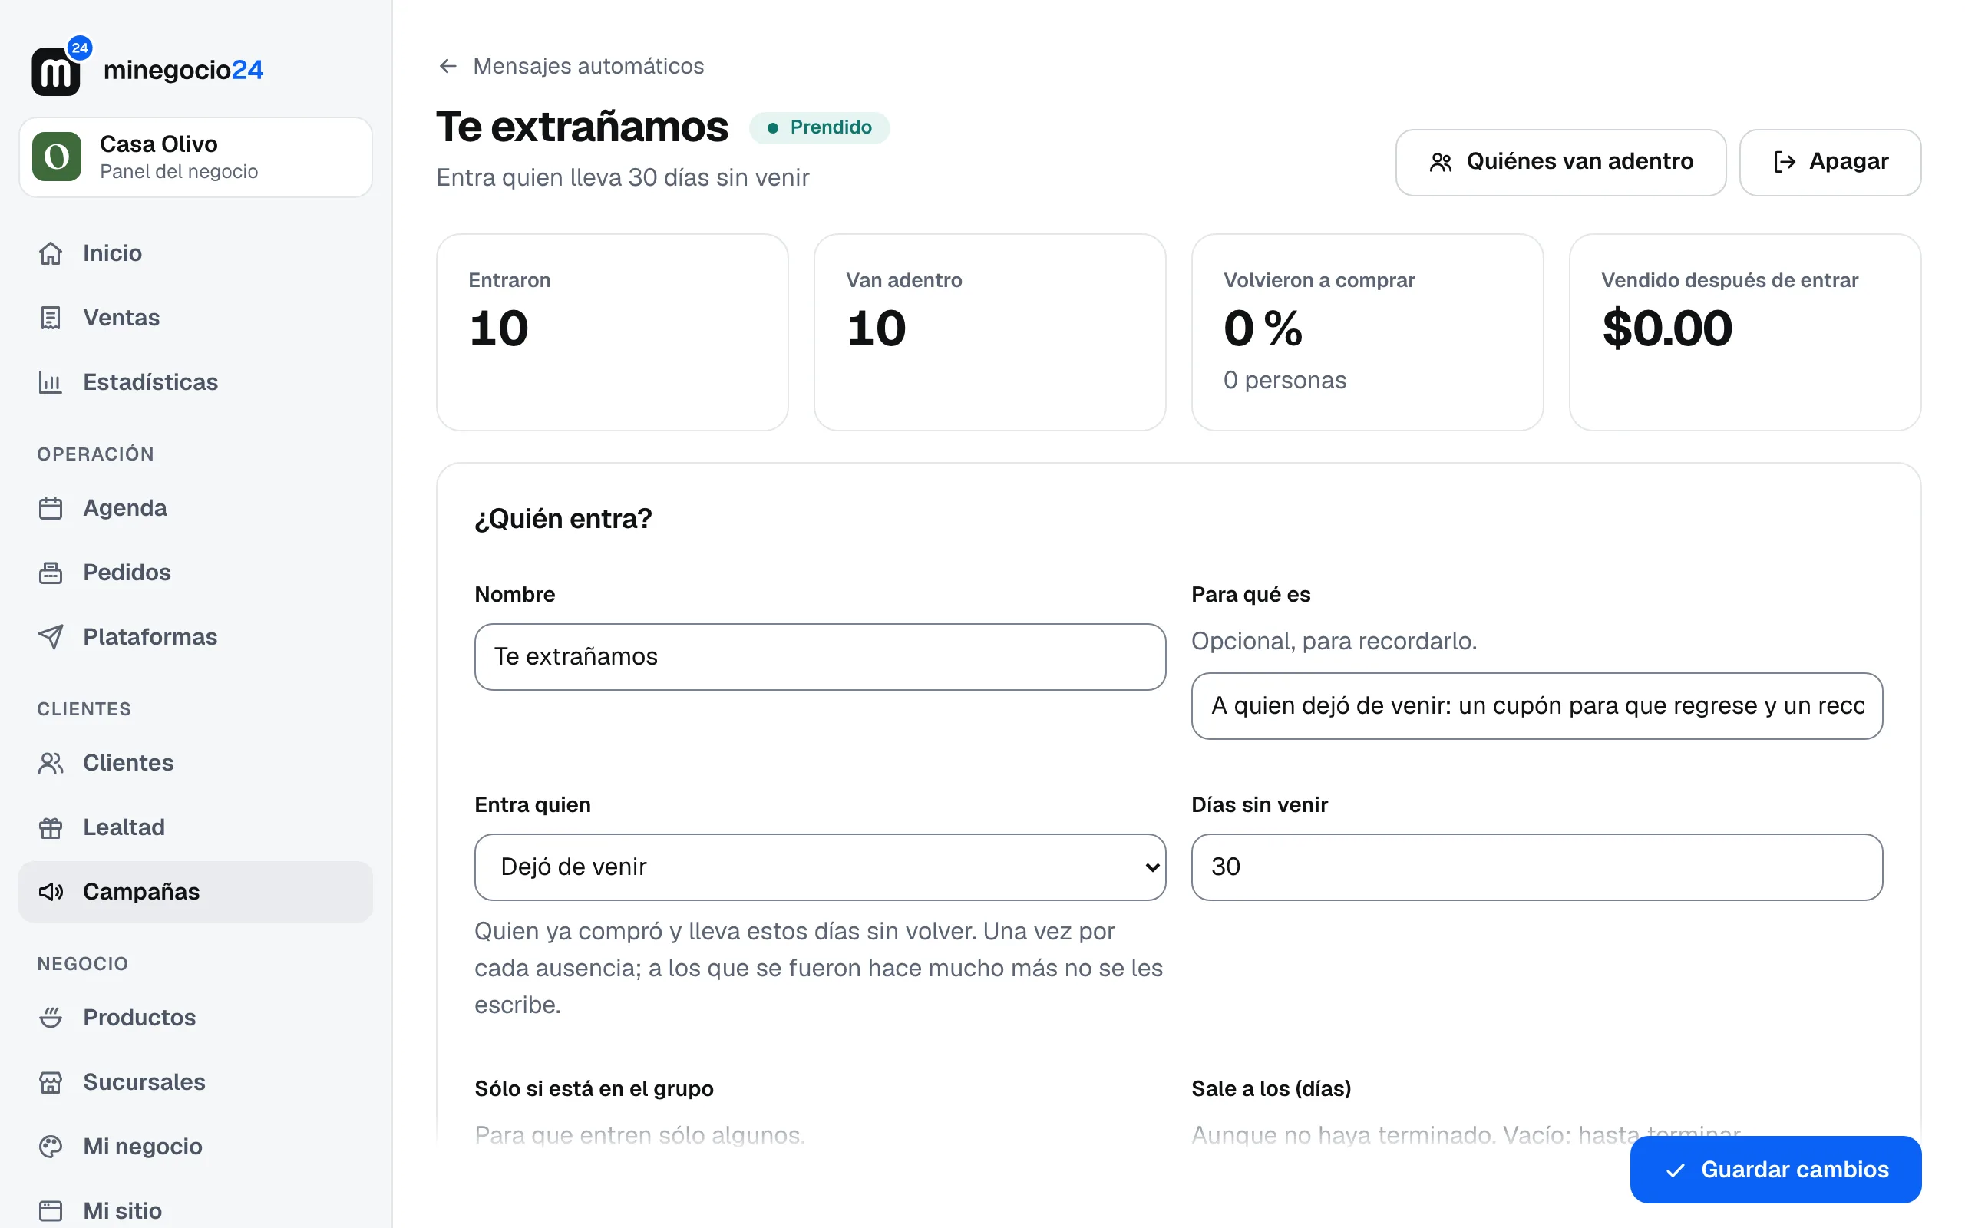This screenshot has height=1228, width=1965.
Task: Expand the Entra quien dropdown
Action: tap(820, 867)
